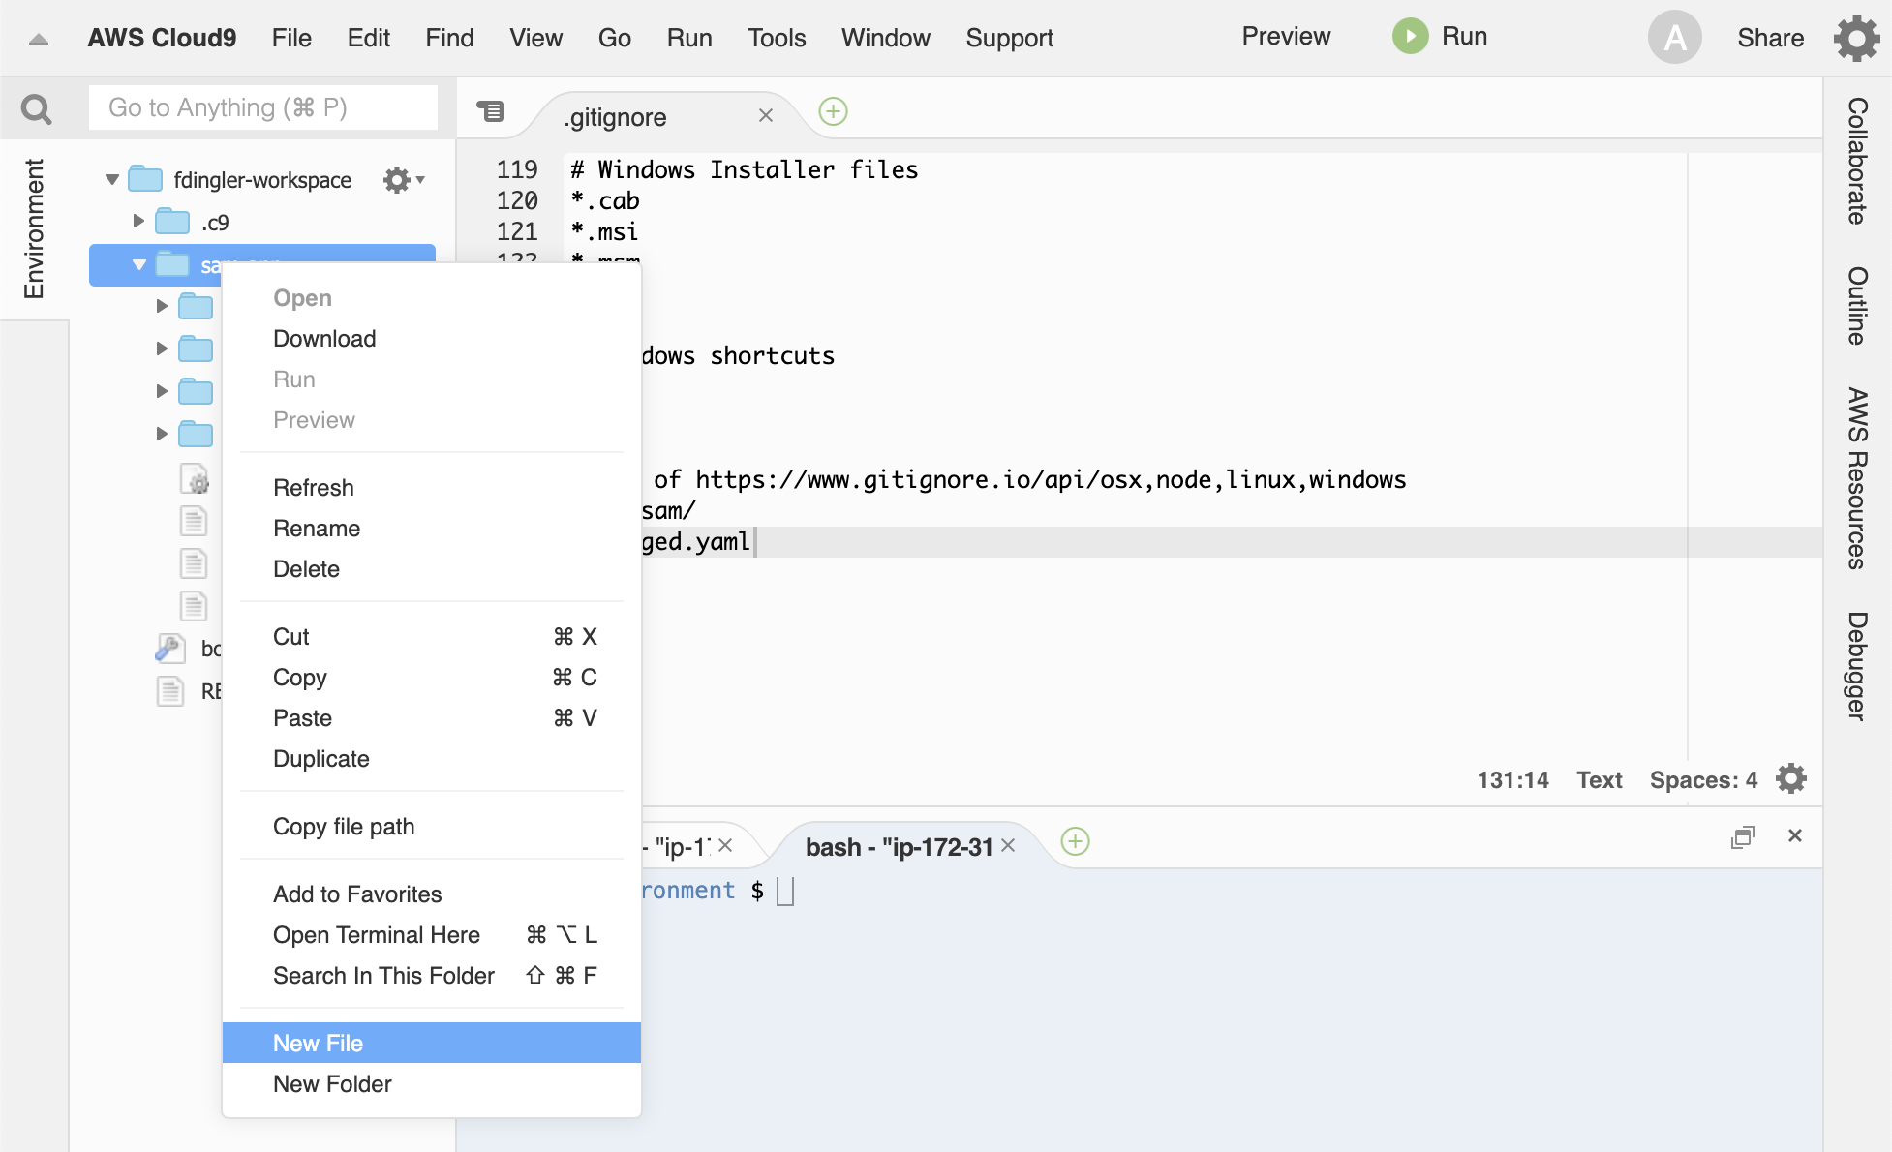Expand the third subfolder arrow
The height and width of the screenshot is (1152, 1892).
tap(162, 391)
